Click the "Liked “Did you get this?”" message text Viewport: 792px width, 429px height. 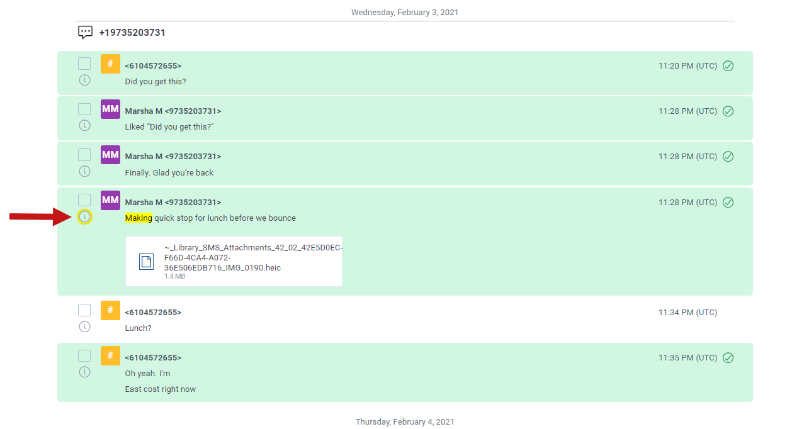point(169,126)
